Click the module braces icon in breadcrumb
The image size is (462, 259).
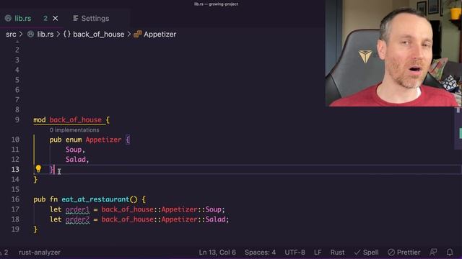[x=67, y=35]
